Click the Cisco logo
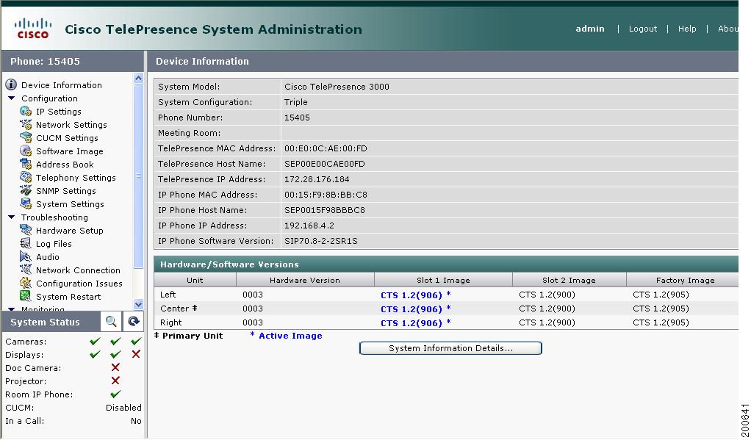Image resolution: width=751 pixels, height=440 pixels. pyautogui.click(x=32, y=28)
